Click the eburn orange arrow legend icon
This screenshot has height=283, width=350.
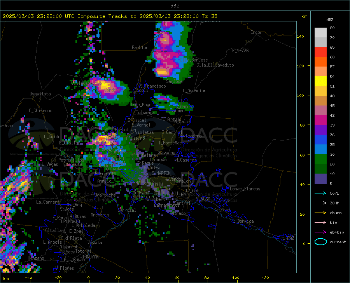[320, 213]
